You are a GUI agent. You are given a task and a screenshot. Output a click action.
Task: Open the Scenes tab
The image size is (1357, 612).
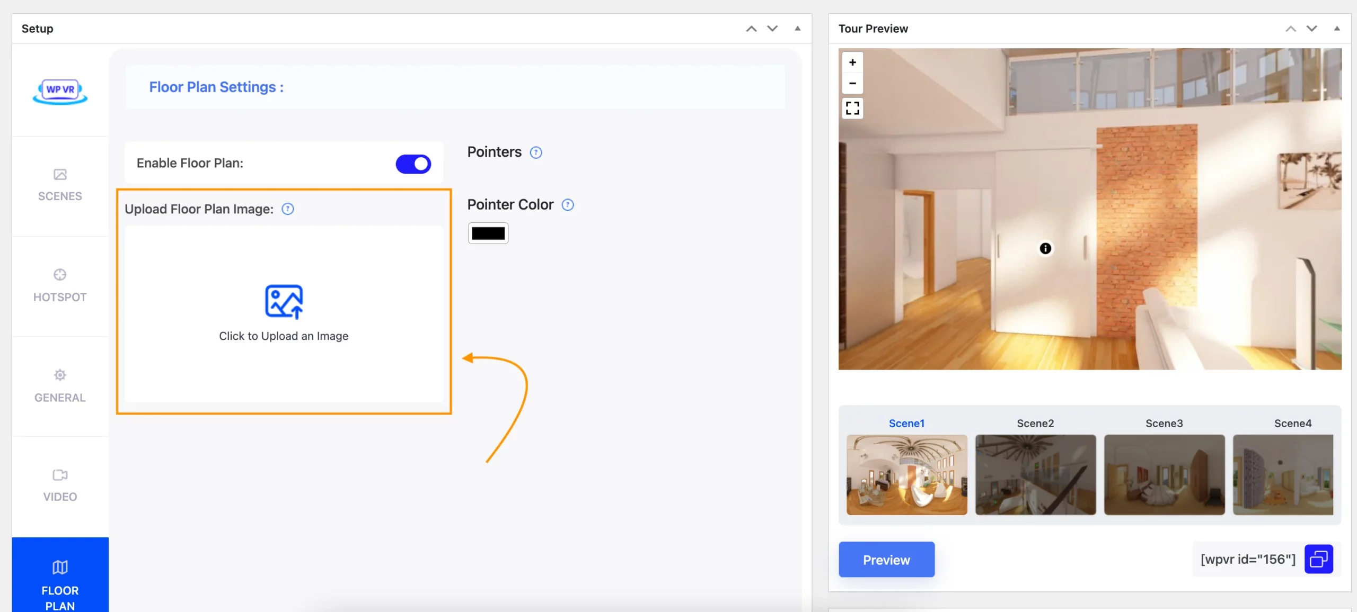click(60, 185)
